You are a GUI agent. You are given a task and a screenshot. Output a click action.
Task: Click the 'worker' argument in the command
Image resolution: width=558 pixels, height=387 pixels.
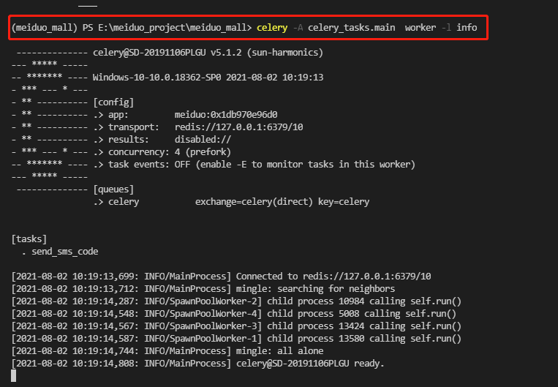(421, 28)
